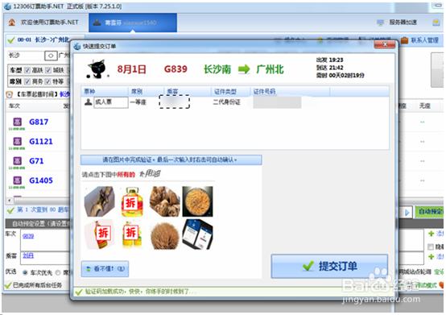446x315 pixels.
Task: Select train G1121 in the list
Action: [x=41, y=142]
